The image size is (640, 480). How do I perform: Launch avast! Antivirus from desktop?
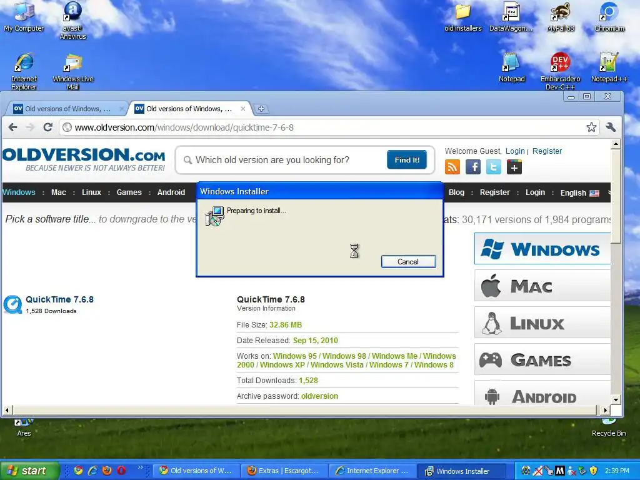(72, 19)
